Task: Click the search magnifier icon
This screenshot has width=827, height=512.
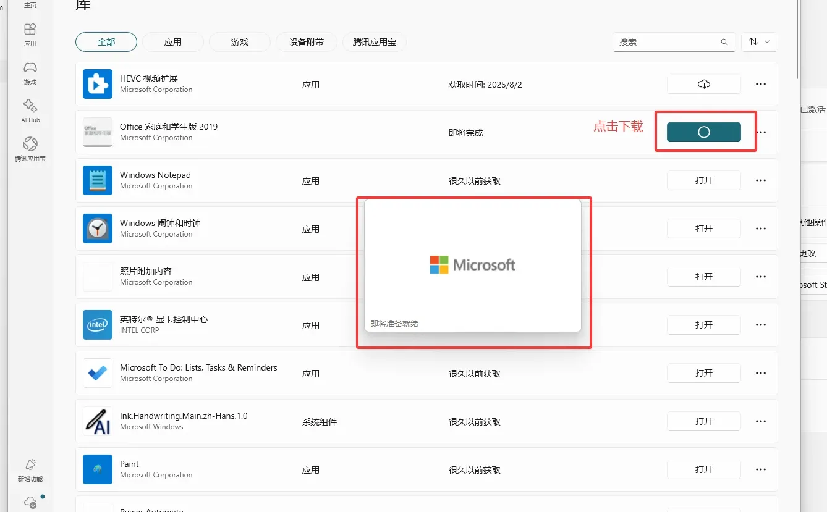Action: coord(724,42)
